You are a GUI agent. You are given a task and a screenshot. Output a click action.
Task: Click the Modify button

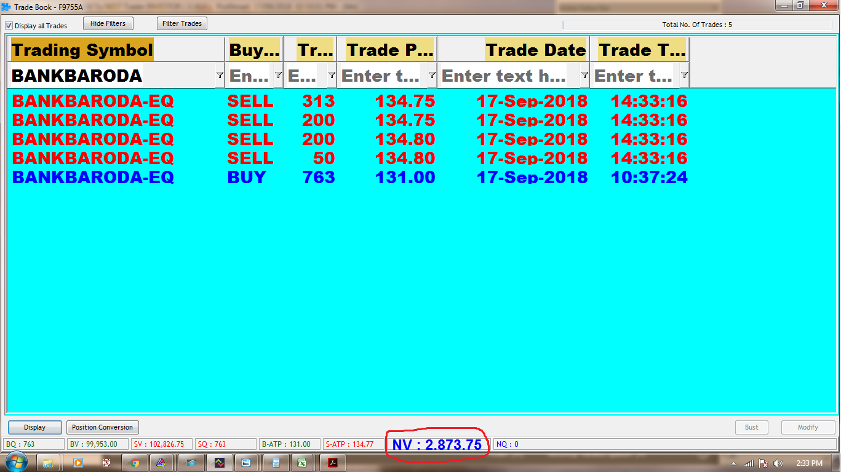[808, 427]
